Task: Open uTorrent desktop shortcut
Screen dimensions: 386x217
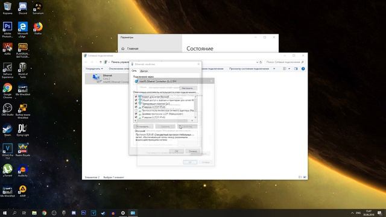Action: point(7,170)
